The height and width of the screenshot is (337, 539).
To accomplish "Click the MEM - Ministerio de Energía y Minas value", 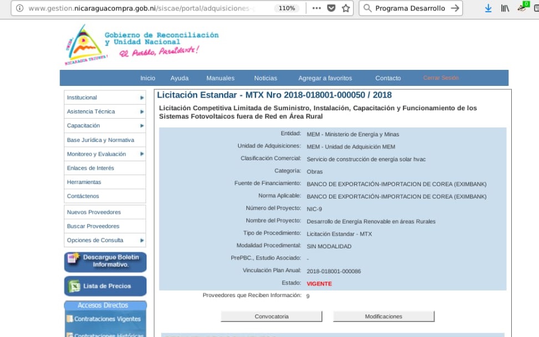I will coord(352,134).
